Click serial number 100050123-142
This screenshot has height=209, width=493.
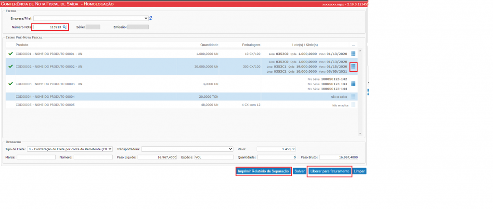[334, 79]
